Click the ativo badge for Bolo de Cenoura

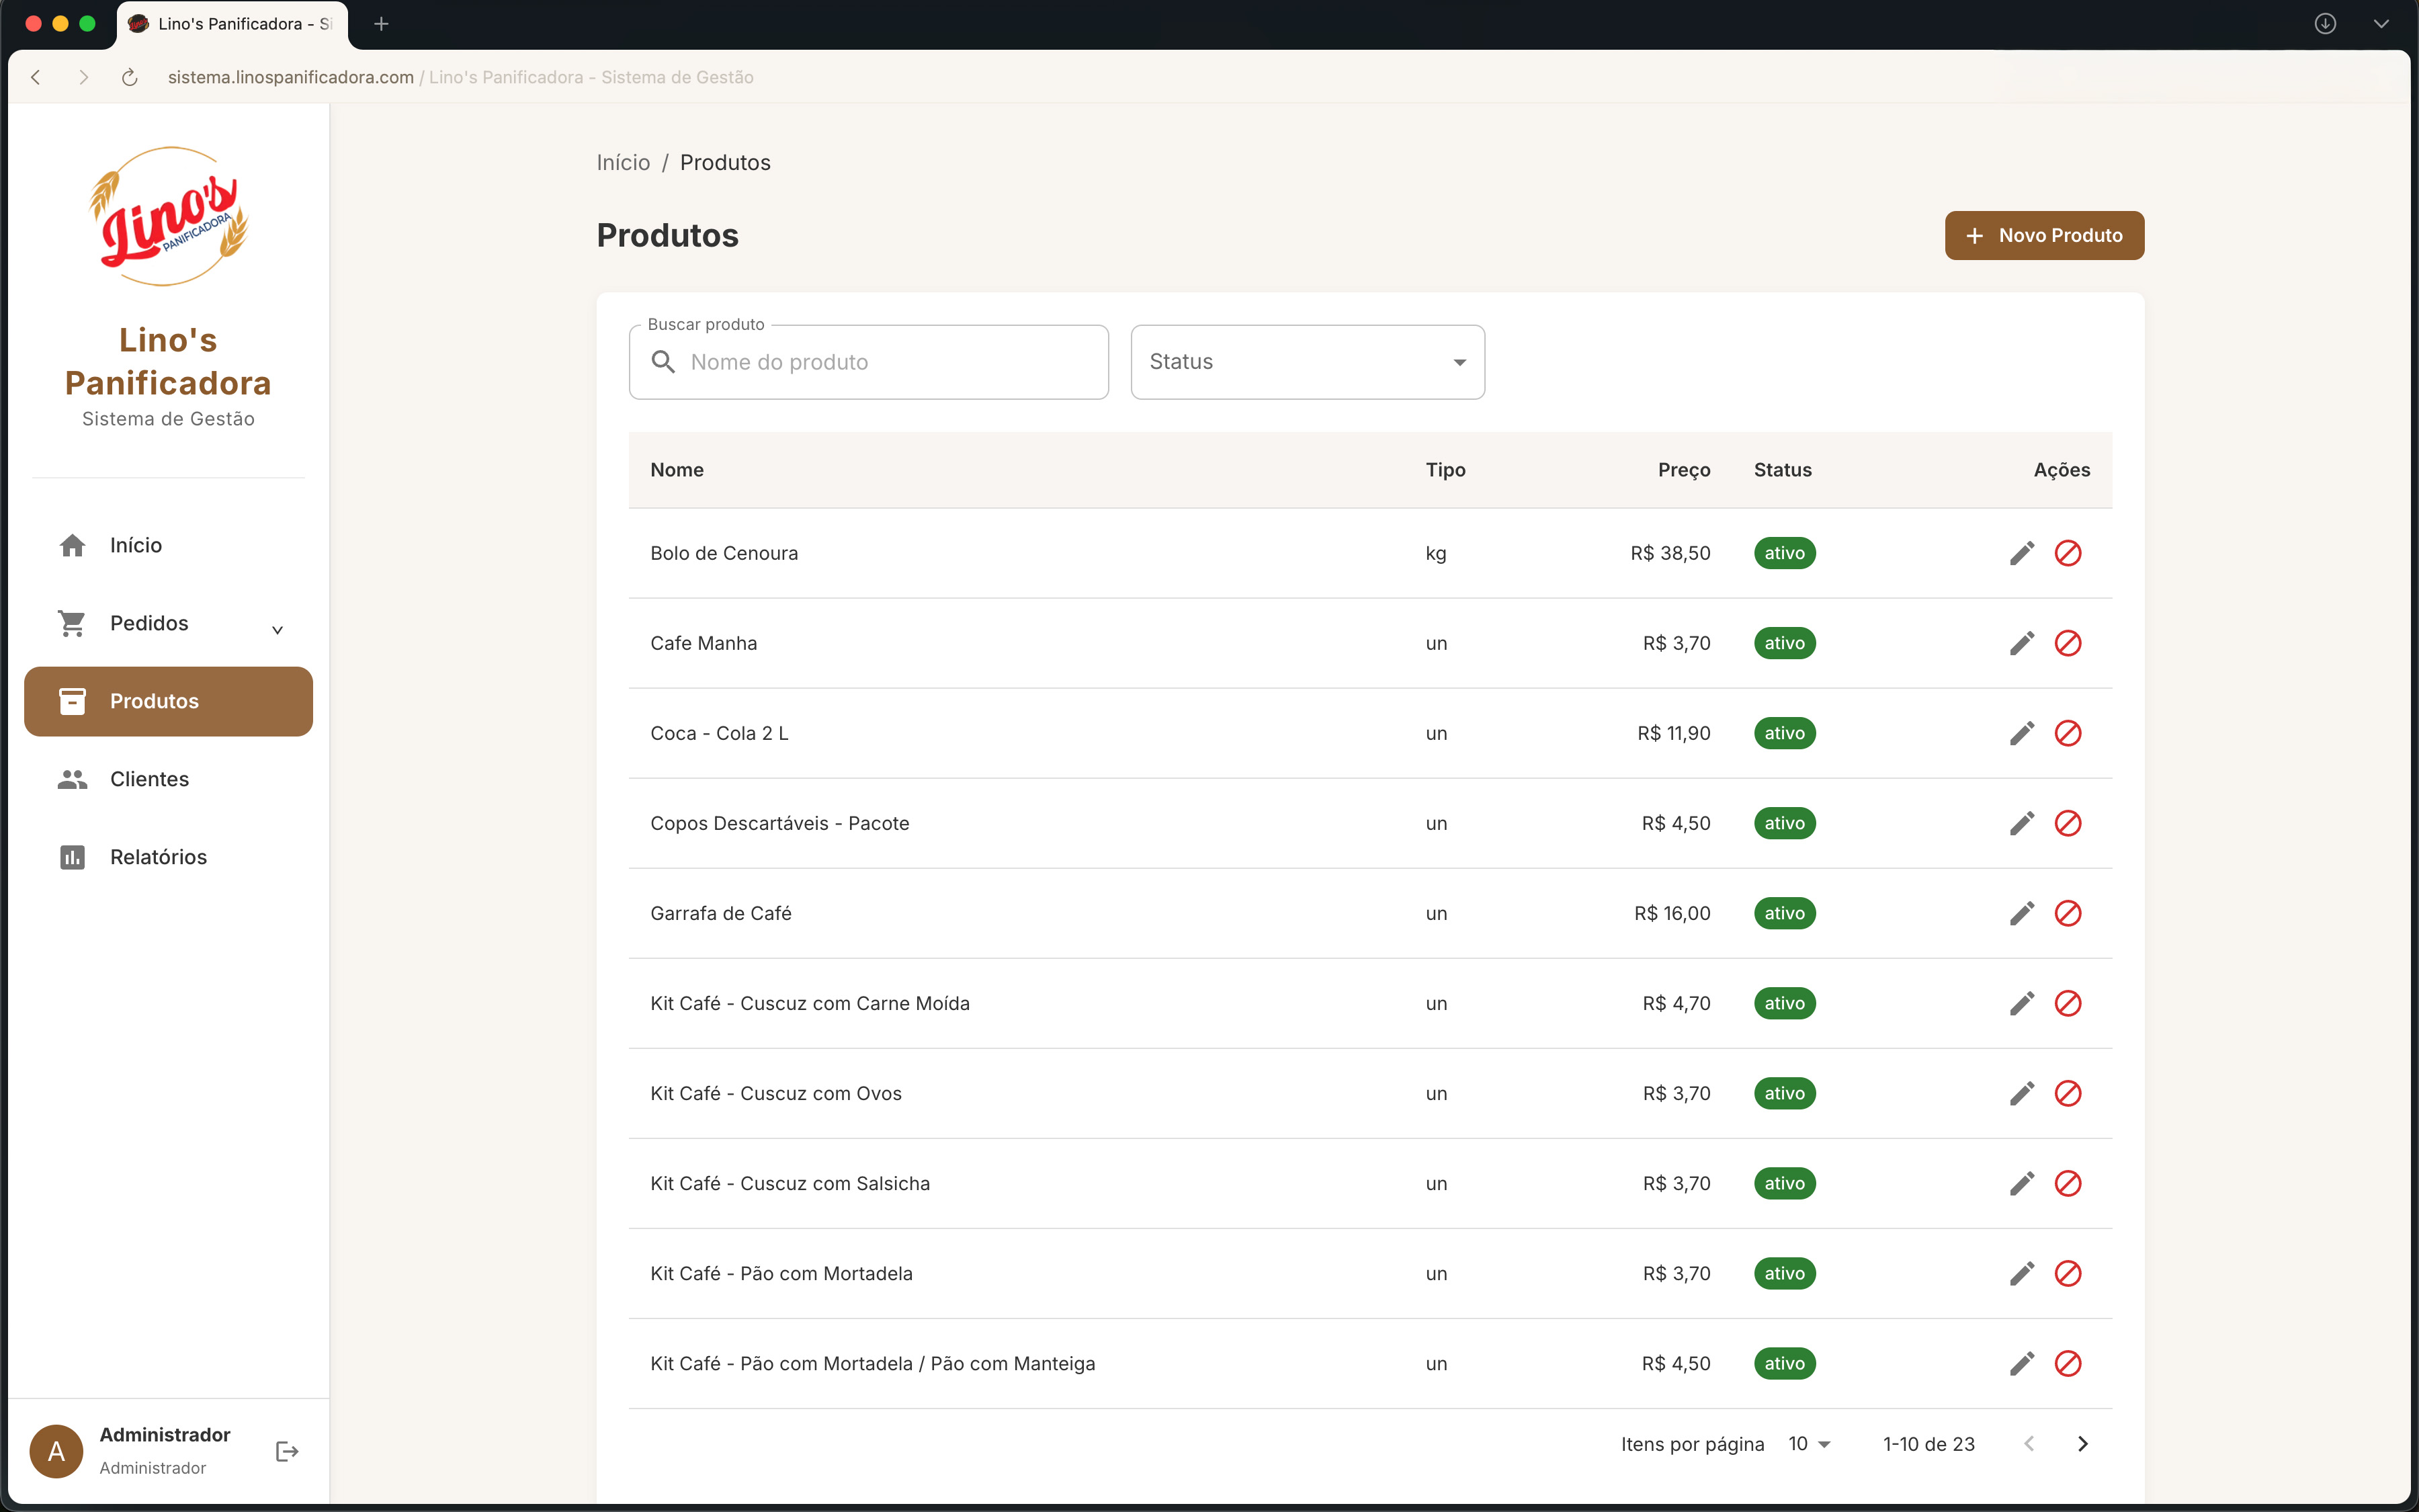point(1784,553)
